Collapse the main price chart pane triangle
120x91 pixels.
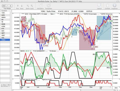[13, 14]
